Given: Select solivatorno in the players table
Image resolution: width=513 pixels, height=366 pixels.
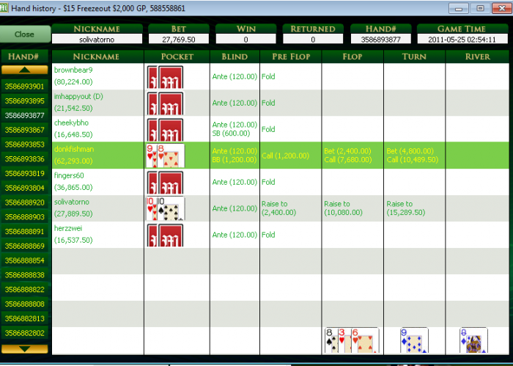Looking at the screenshot, I should coord(72,202).
